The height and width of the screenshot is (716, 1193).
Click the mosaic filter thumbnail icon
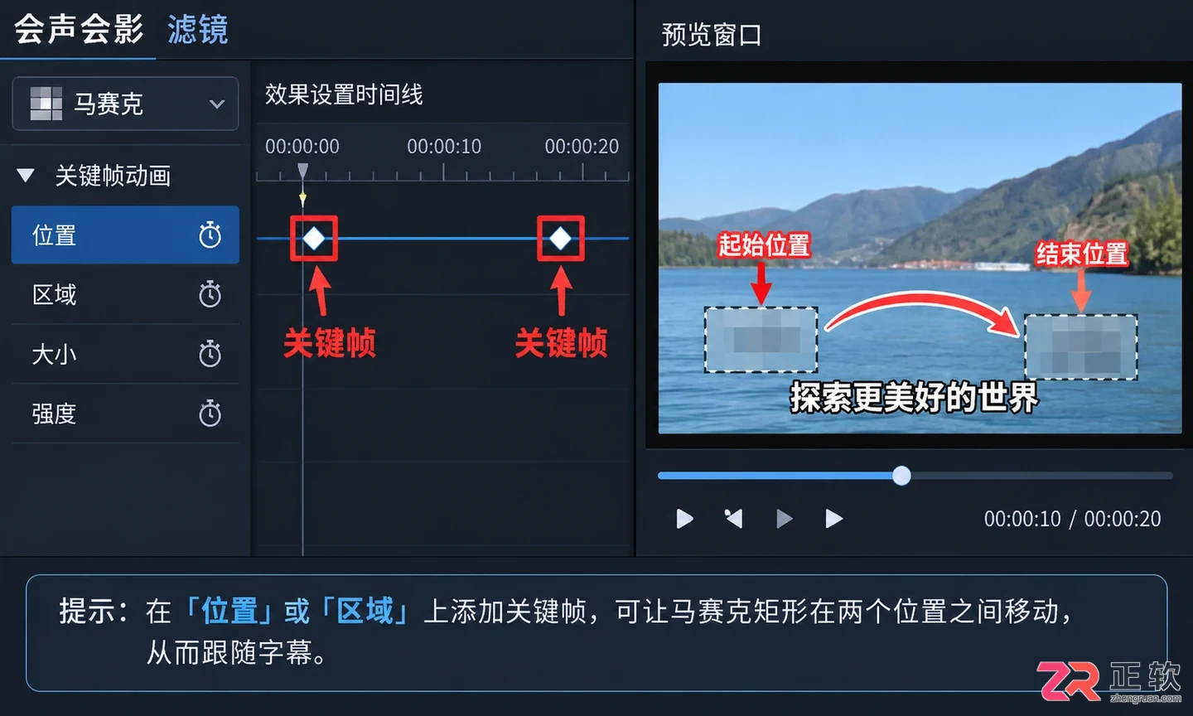(x=46, y=104)
